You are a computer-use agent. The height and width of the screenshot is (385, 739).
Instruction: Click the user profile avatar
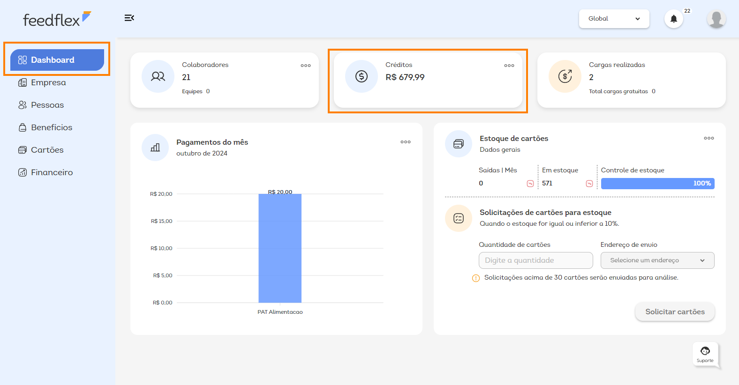(x=716, y=19)
